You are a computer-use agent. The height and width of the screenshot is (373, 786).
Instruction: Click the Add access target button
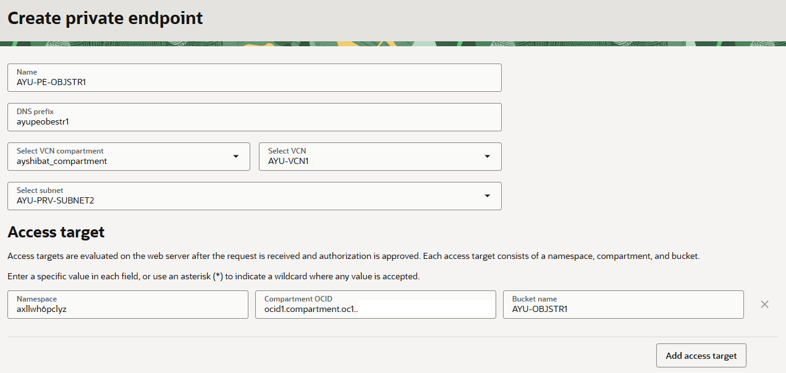pyautogui.click(x=701, y=356)
